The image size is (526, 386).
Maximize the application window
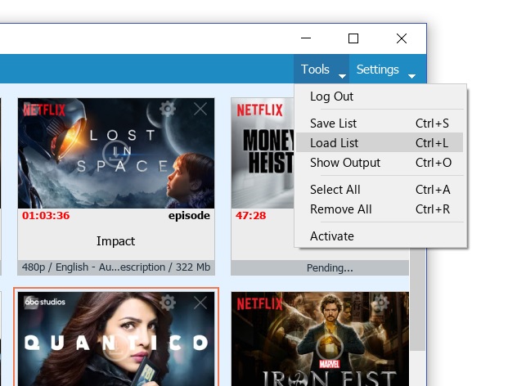pyautogui.click(x=353, y=38)
